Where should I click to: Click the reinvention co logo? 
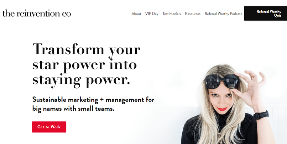click(37, 13)
